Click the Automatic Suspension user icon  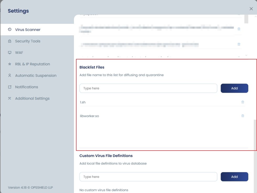click(10, 75)
